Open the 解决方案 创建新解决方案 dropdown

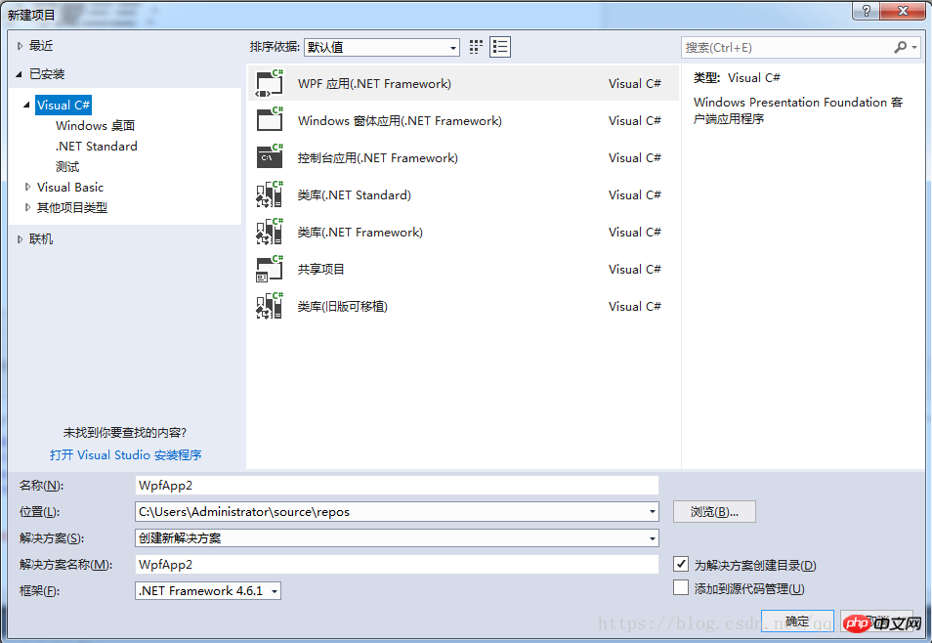click(397, 537)
